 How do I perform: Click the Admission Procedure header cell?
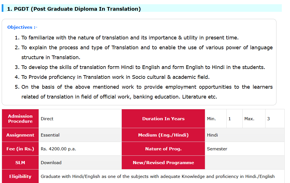[20, 119]
